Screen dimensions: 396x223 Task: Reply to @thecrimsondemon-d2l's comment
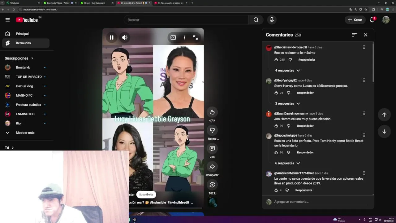[x=307, y=60]
